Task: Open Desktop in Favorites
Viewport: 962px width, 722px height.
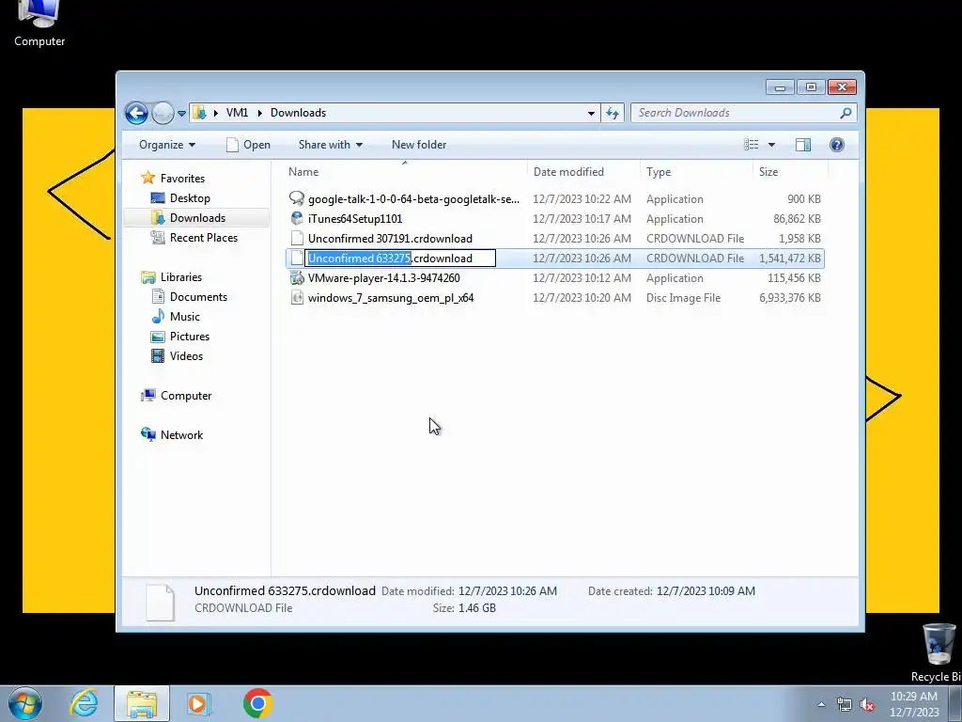Action: point(190,198)
